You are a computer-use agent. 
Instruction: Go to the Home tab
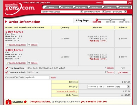52,7
